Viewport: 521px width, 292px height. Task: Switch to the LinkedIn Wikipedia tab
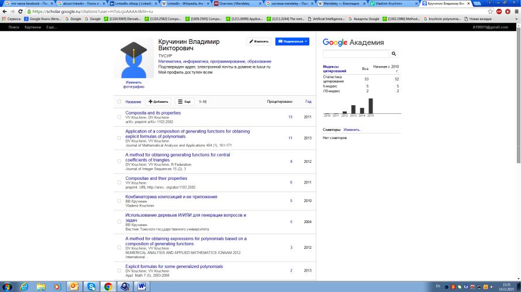click(186, 4)
